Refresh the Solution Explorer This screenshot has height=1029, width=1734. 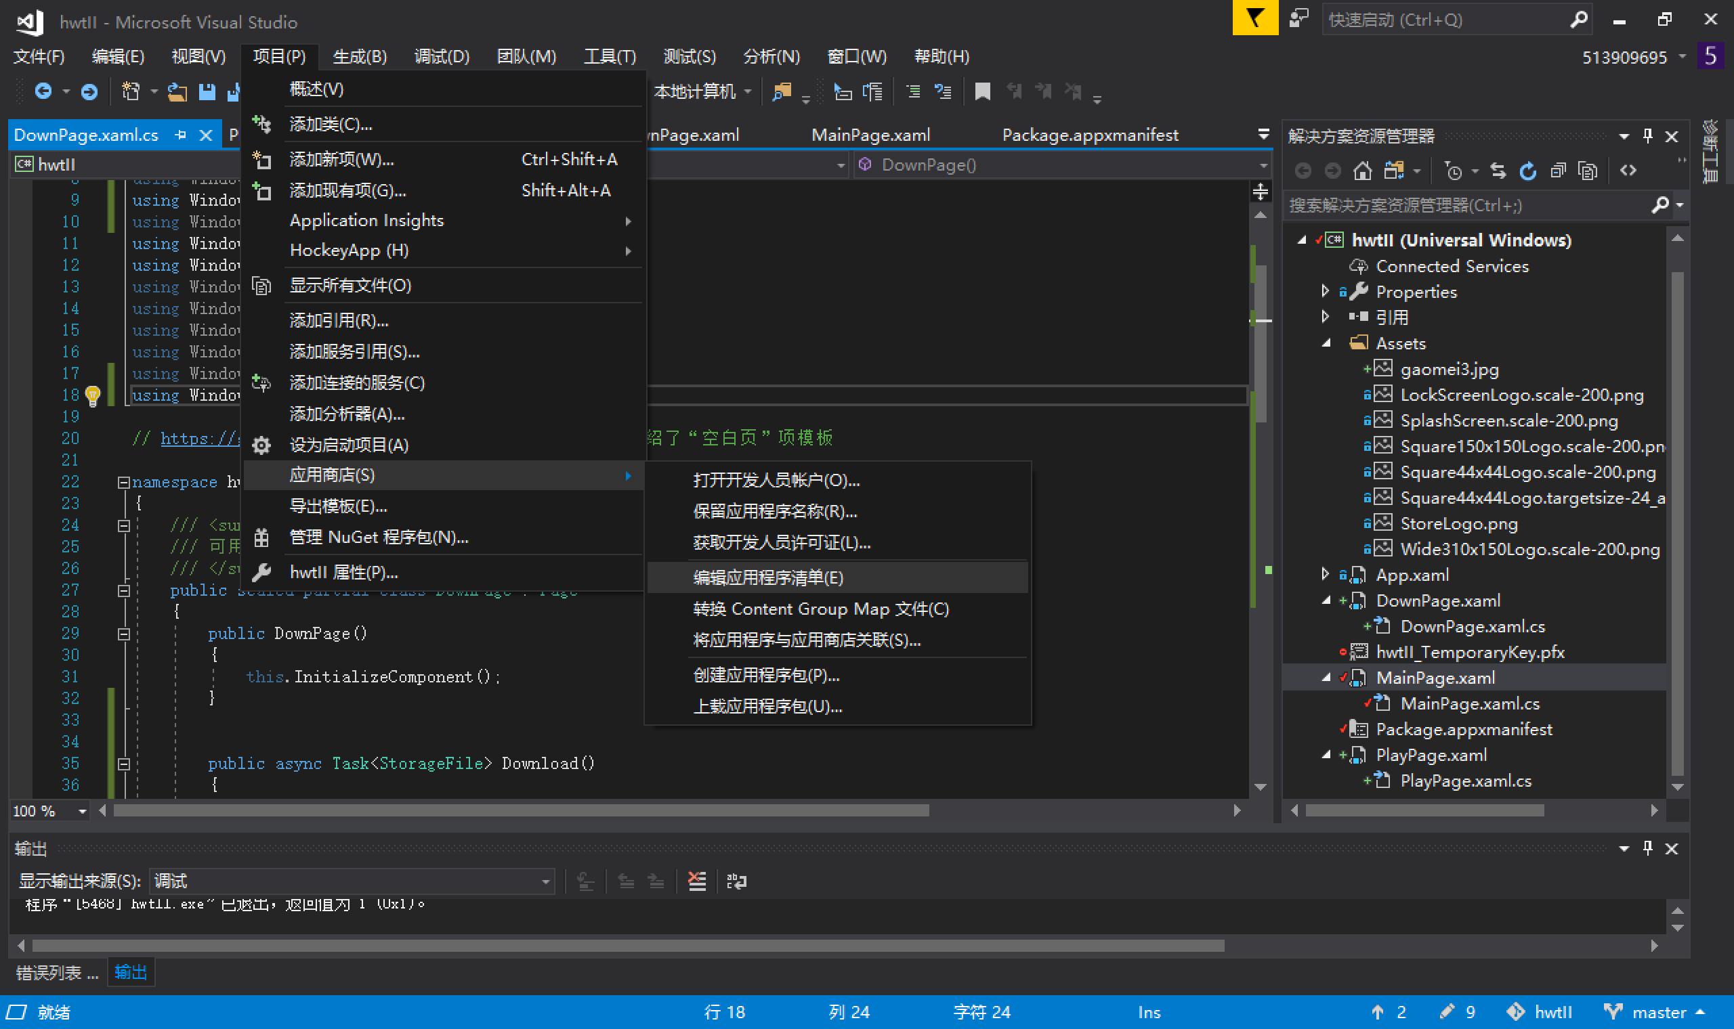point(1528,171)
